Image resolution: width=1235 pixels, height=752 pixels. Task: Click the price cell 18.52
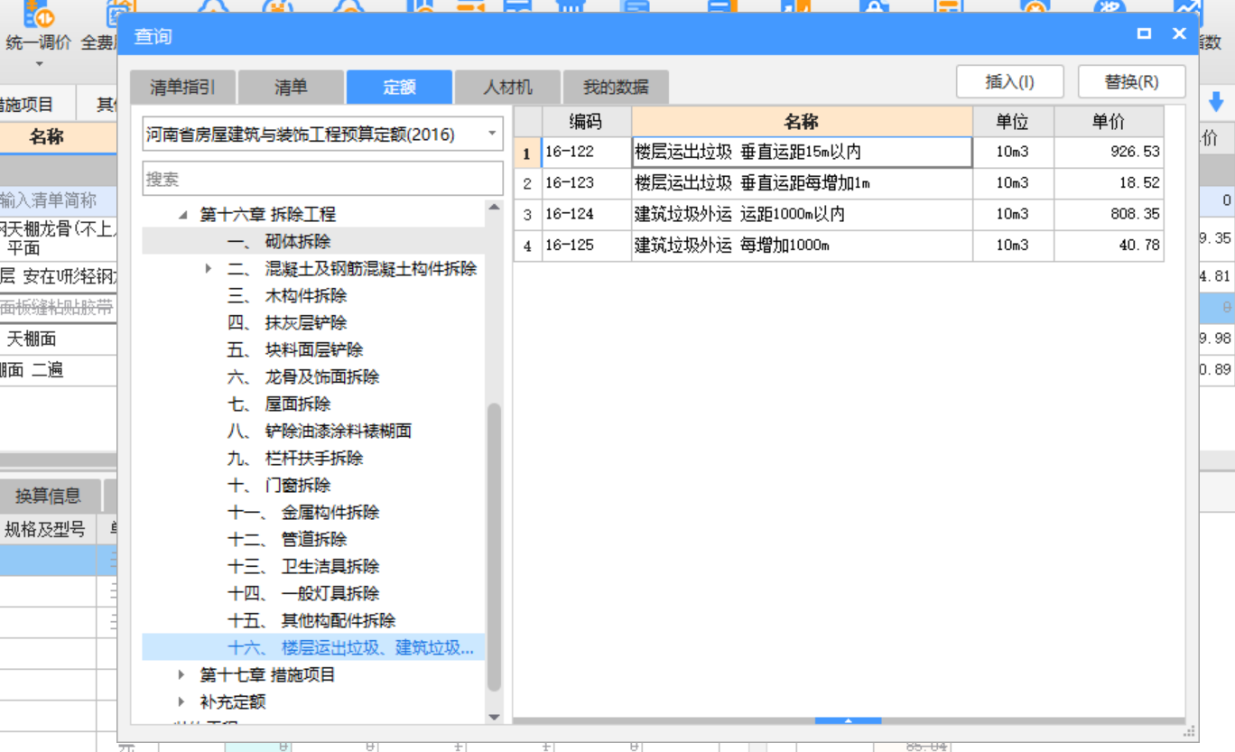click(x=1109, y=183)
